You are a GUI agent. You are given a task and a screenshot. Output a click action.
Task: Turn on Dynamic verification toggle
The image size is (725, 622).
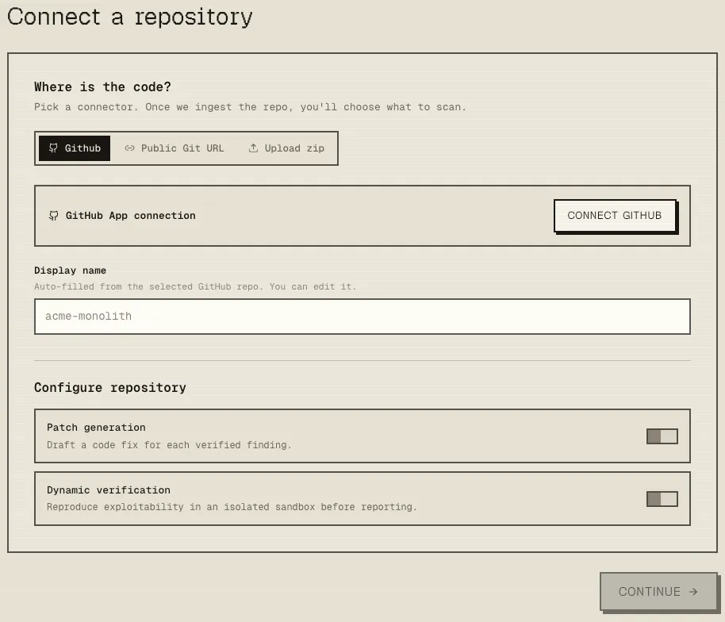click(x=662, y=499)
